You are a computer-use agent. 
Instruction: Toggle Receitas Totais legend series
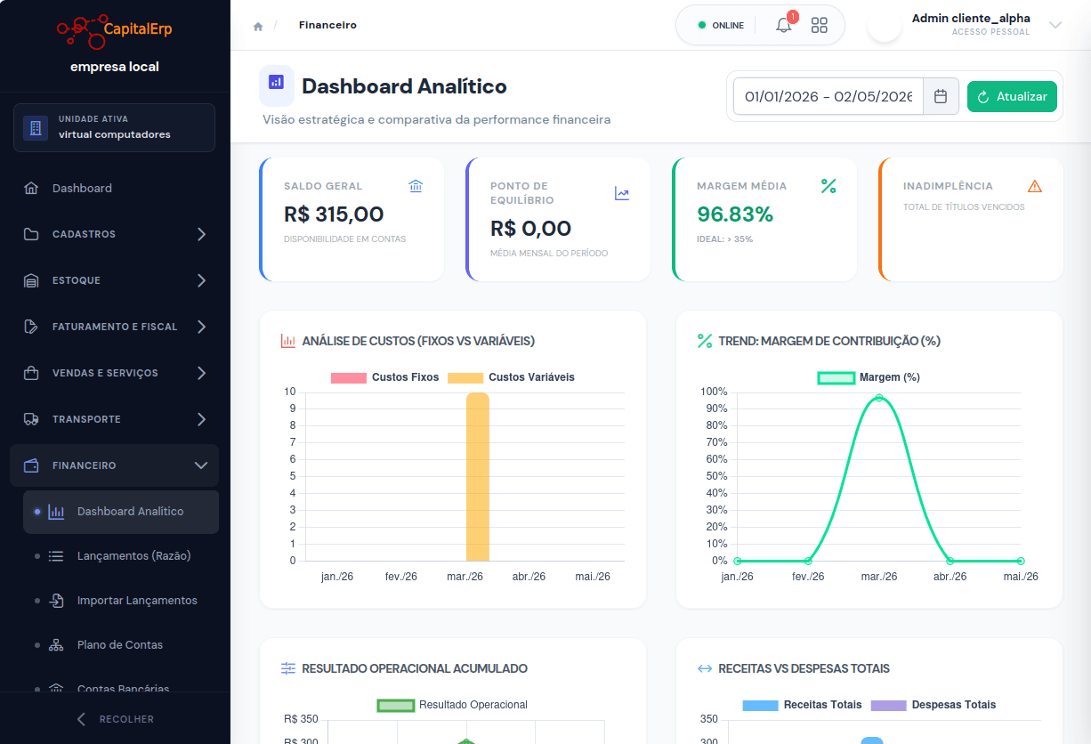coord(802,705)
